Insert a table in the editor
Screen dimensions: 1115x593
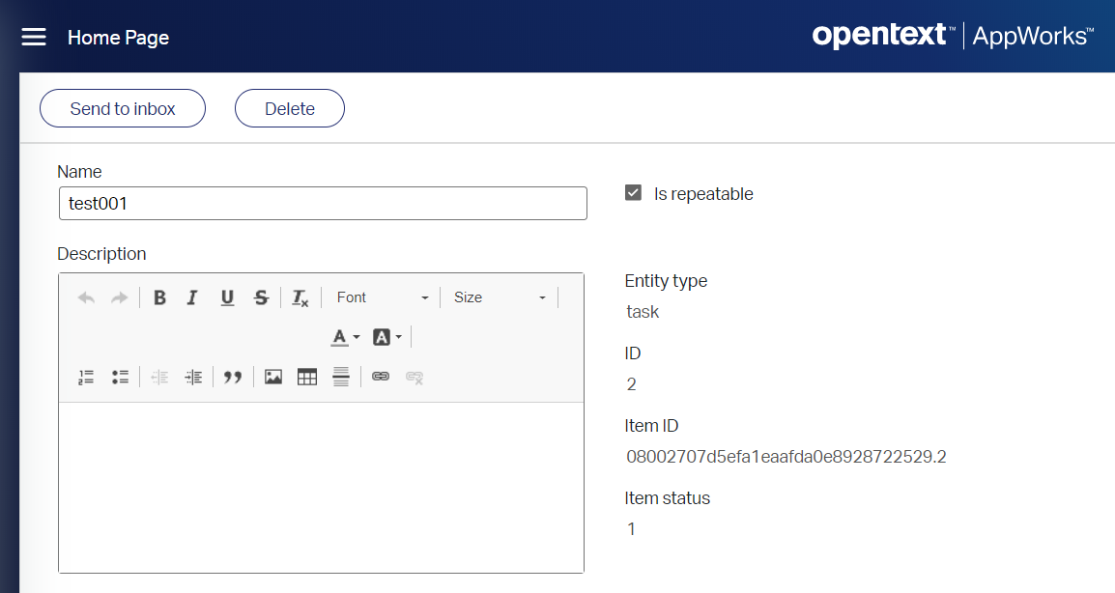pos(306,376)
